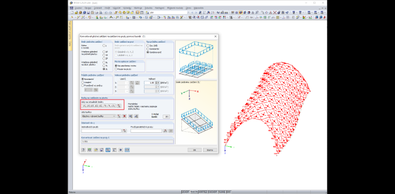Select ZL true area direction radio

[104, 68]
